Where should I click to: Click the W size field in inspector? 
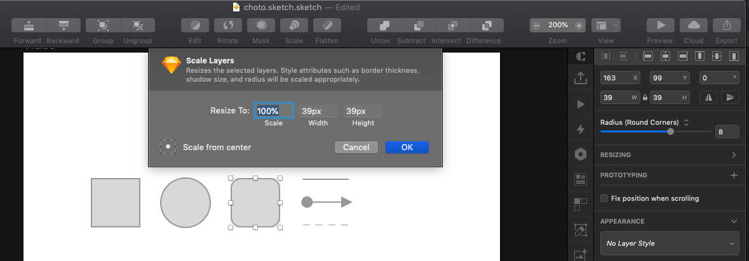point(620,98)
